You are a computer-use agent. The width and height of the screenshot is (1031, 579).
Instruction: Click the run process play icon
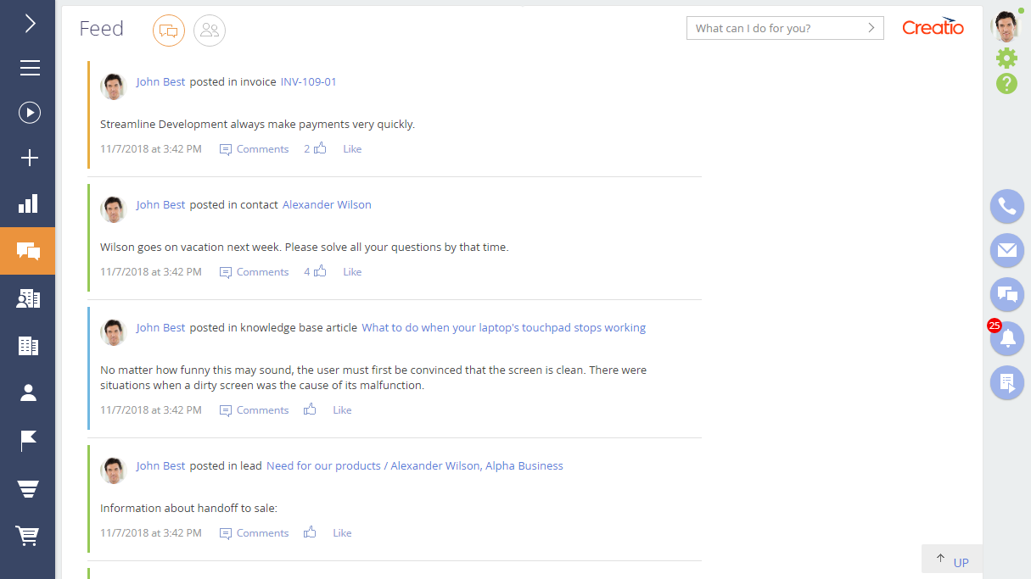tap(30, 113)
